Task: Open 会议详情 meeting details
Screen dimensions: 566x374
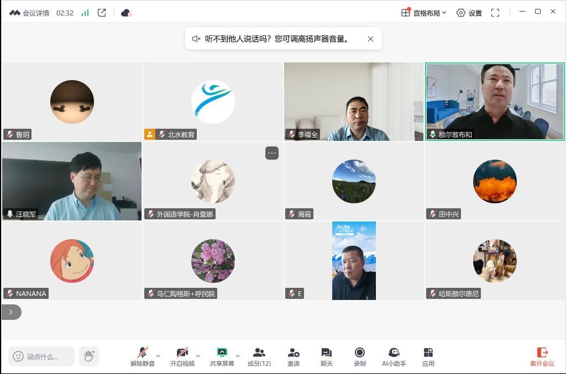Action: [x=30, y=13]
